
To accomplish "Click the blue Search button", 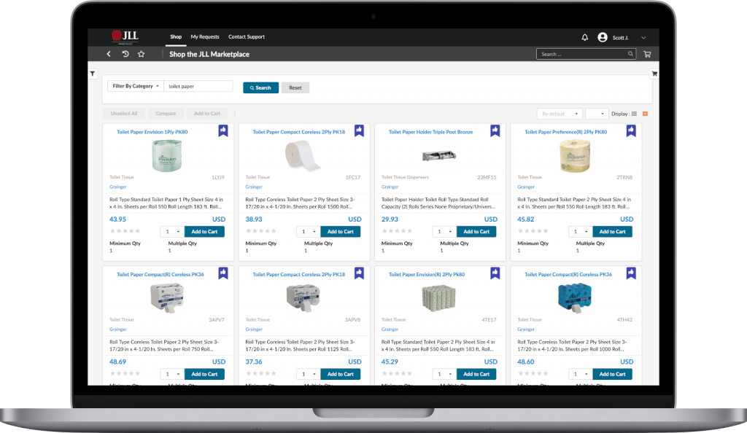I will pyautogui.click(x=260, y=87).
